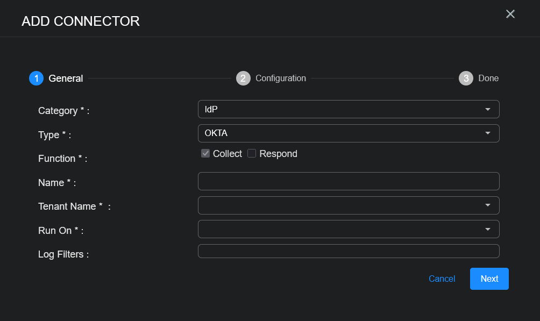Open the Type dropdown showing OKTA
The width and height of the screenshot is (540, 321).
tap(348, 133)
